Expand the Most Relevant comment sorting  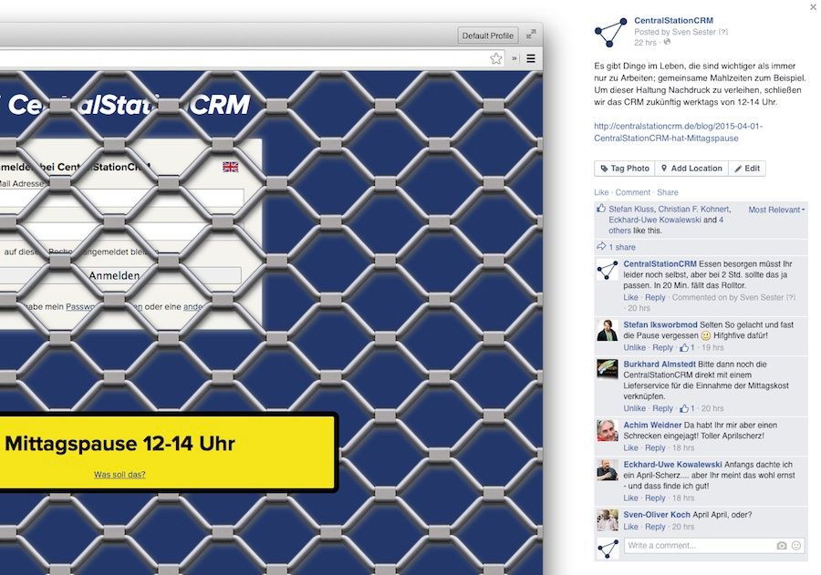[x=776, y=210]
